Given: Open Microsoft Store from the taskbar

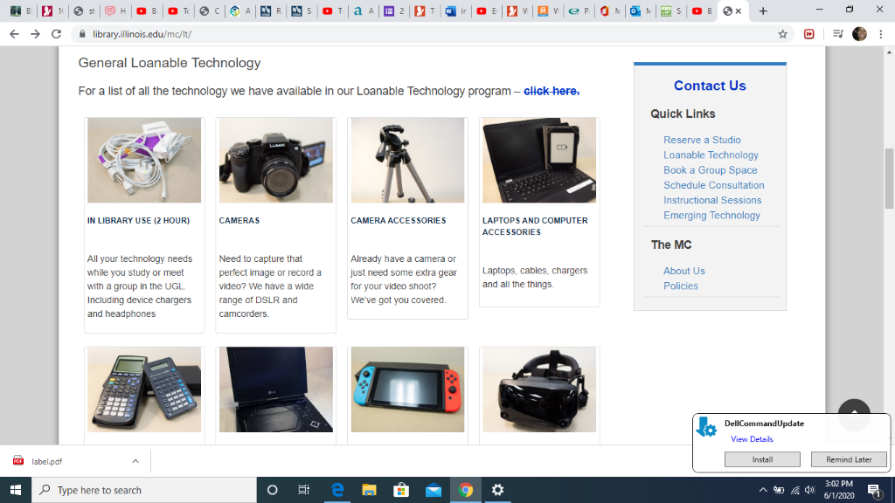Looking at the screenshot, I should 401,490.
